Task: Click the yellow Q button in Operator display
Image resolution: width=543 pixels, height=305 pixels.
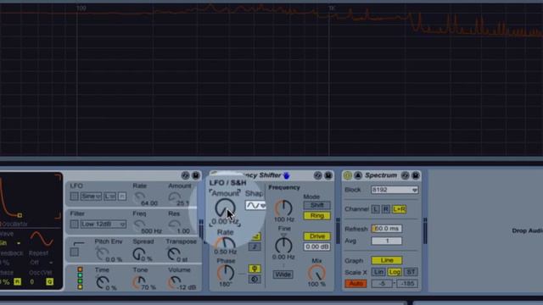Action: pyautogui.click(x=49, y=282)
